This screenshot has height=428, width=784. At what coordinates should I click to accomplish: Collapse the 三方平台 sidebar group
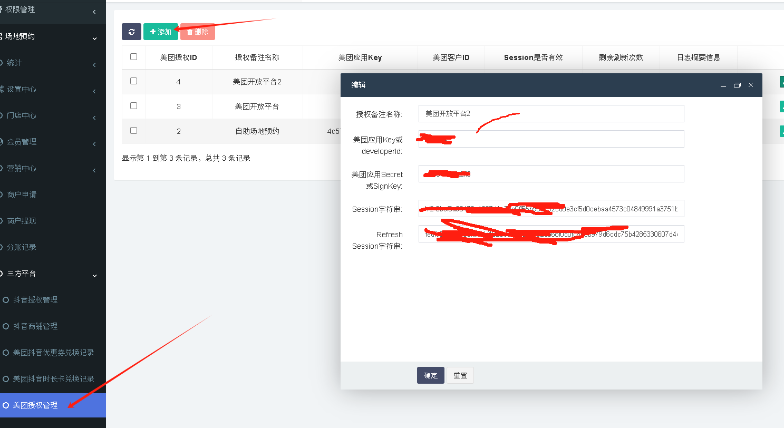click(53, 274)
